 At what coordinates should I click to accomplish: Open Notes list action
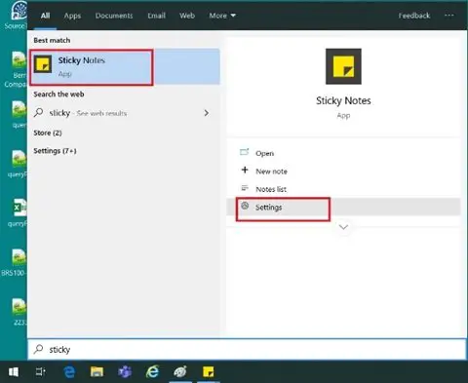(343, 189)
